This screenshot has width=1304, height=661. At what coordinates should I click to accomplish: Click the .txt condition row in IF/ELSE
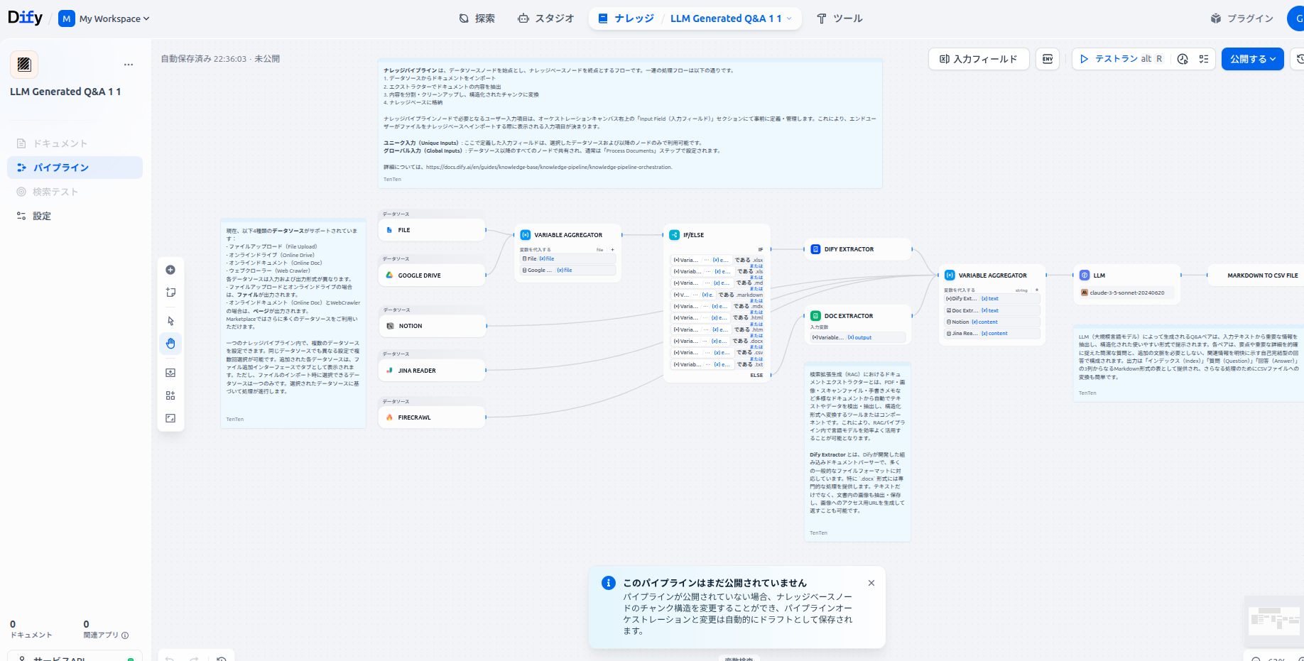pos(717,364)
